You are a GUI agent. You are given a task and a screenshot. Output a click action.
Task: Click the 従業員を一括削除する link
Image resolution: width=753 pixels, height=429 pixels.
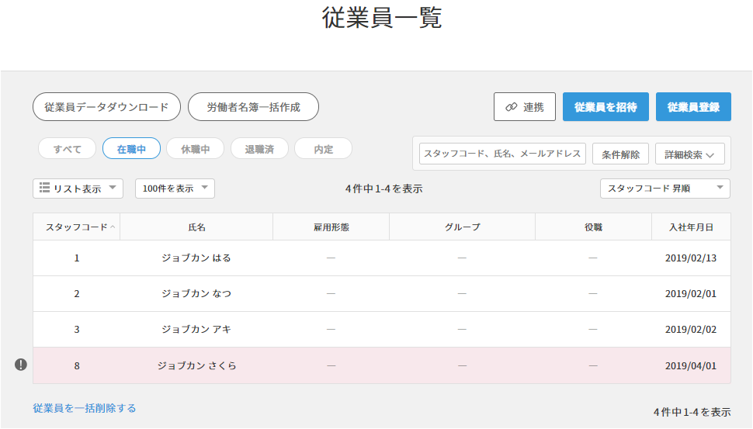pos(85,408)
